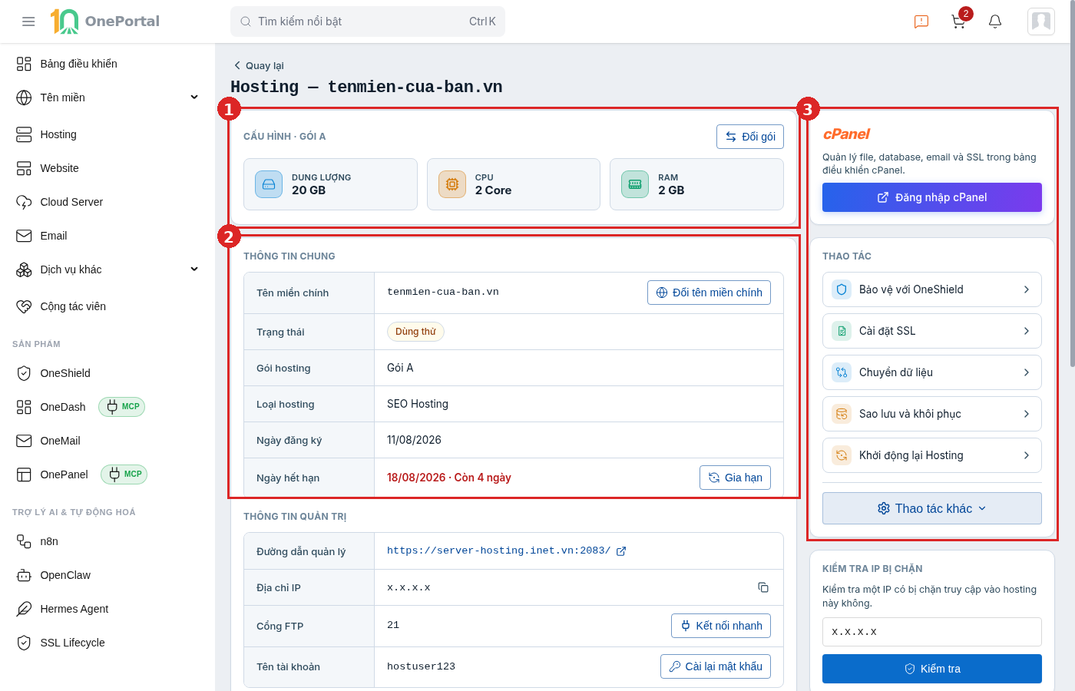Open OnePanel product in sidebar
This screenshot has width=1075, height=691.
pos(64,474)
